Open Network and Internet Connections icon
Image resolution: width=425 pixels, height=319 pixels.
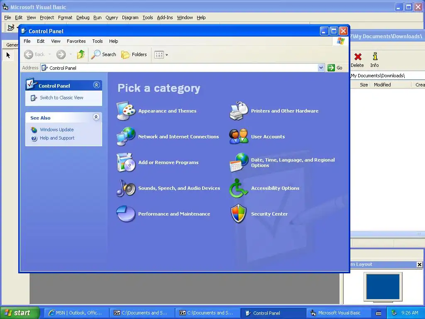point(126,136)
